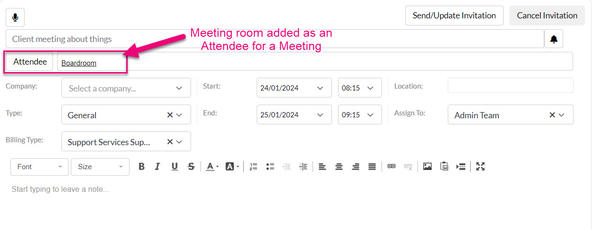
Task: Insert an image into the note
Action: (427, 166)
